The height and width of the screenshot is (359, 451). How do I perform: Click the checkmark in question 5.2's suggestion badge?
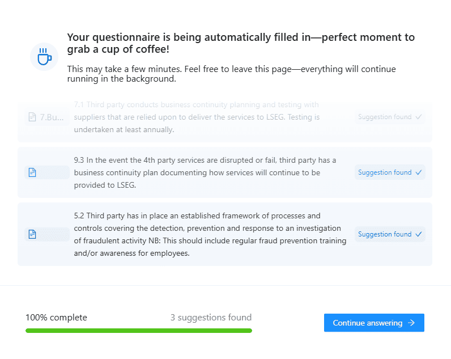coord(419,234)
